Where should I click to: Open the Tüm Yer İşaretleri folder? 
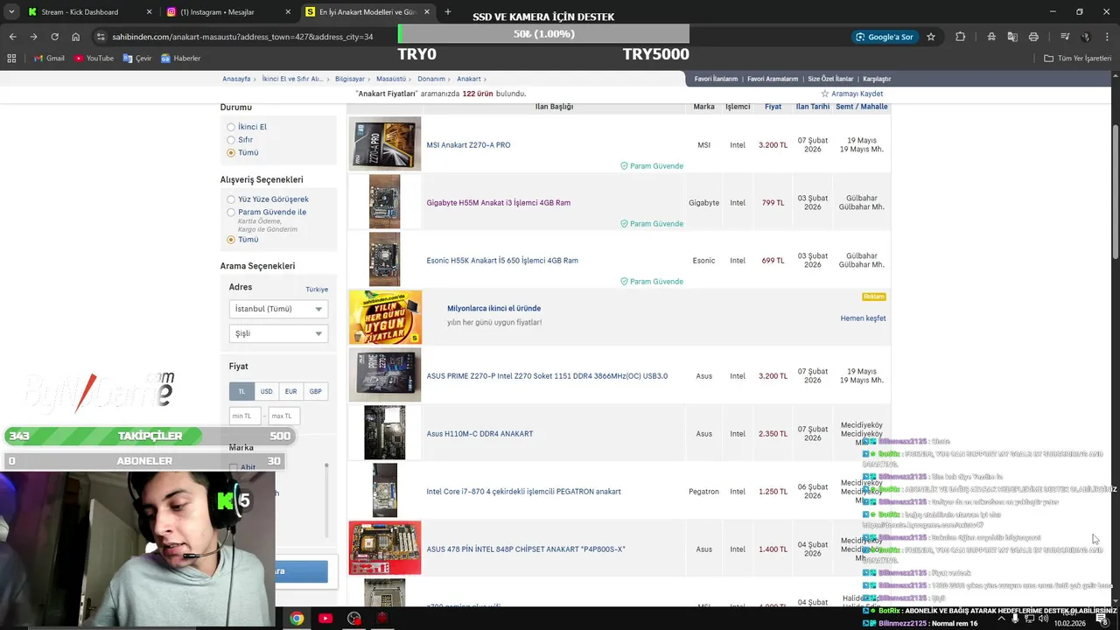click(x=1077, y=58)
